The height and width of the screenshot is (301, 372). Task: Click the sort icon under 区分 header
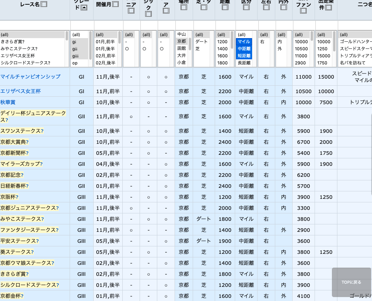(246, 7)
